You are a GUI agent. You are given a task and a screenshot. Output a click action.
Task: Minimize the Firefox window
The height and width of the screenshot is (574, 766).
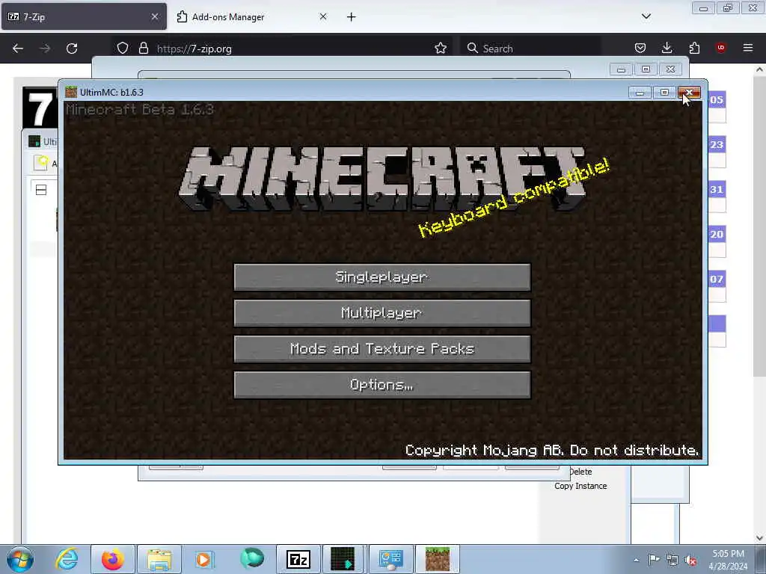(703, 8)
